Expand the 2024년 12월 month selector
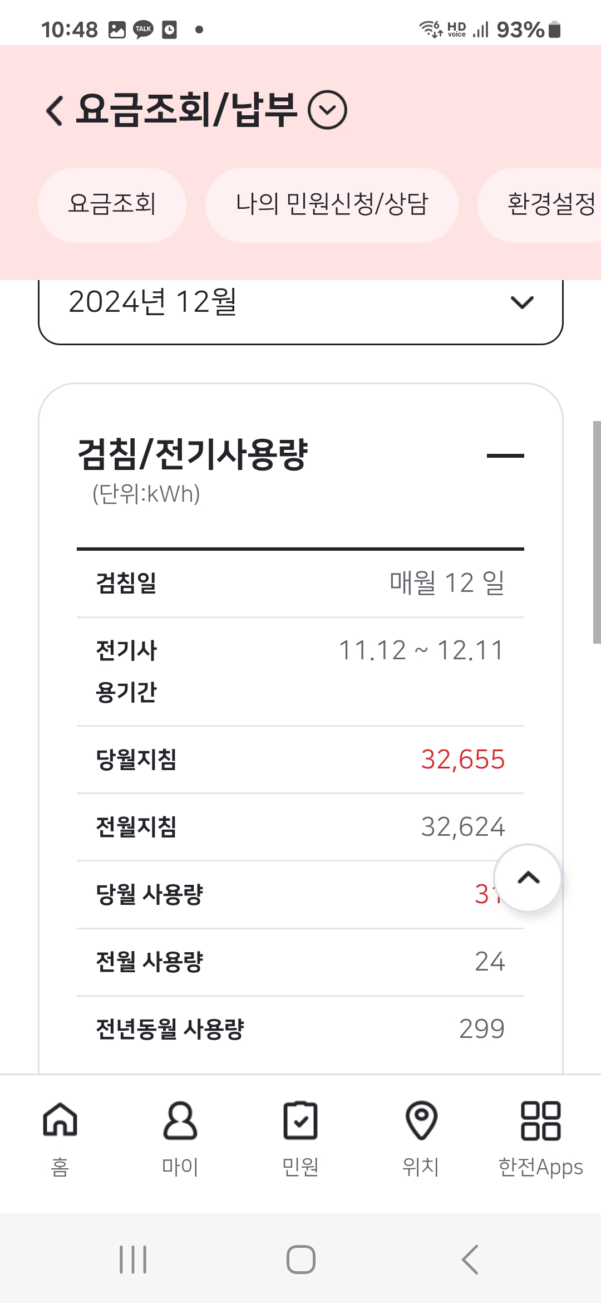Image resolution: width=601 pixels, height=1303 pixels. coord(300,303)
